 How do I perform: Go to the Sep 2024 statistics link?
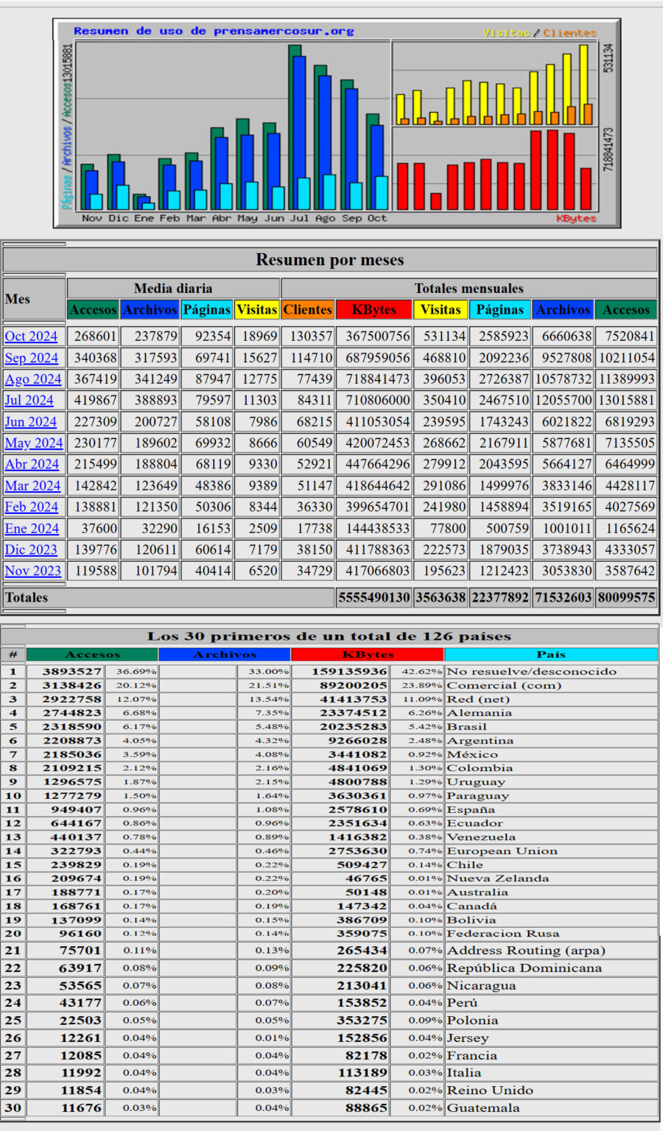31,358
